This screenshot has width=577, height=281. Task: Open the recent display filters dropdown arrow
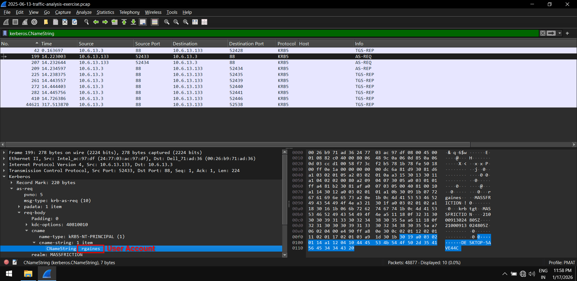[x=560, y=33]
